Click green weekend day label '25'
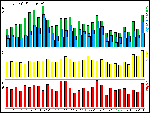The width and height of the screenshot is (150, 113). (115, 110)
